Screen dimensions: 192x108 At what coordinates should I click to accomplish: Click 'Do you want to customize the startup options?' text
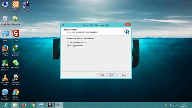(82, 32)
